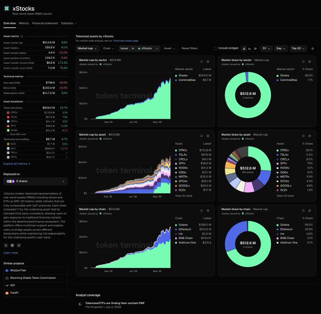Expand Market cap by chain chart to fullscreen

pos(202,211)
